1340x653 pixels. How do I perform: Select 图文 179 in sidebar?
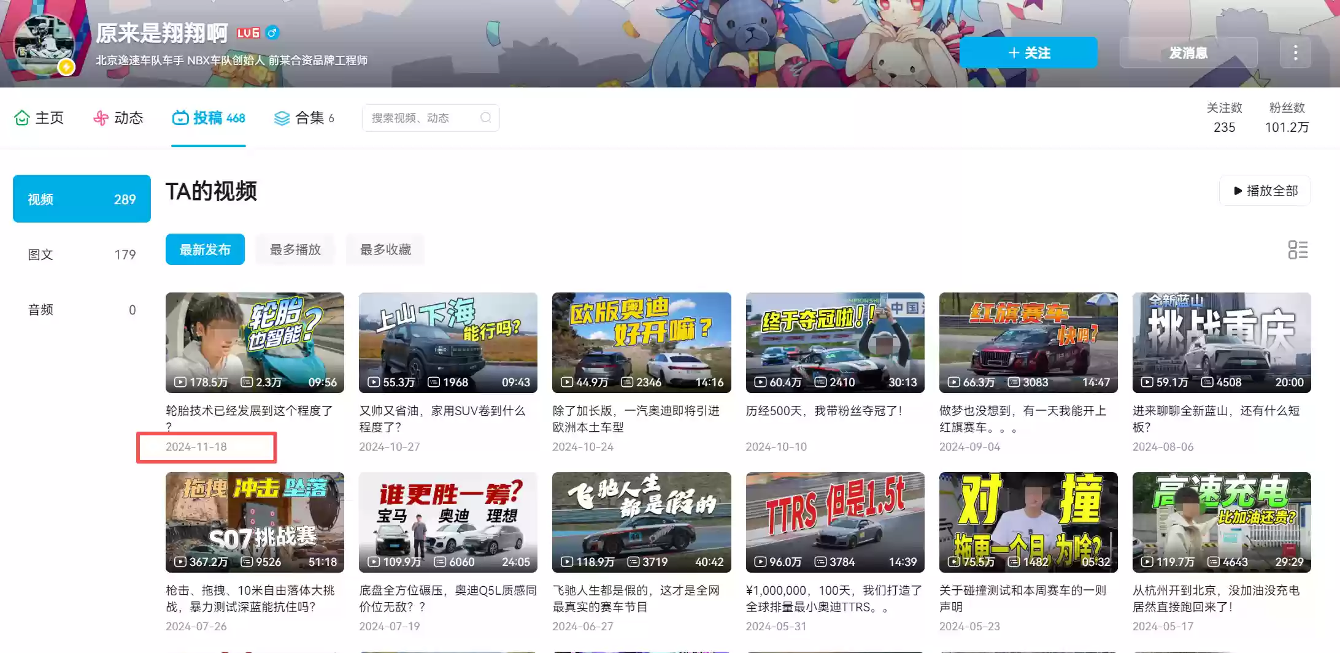click(81, 254)
